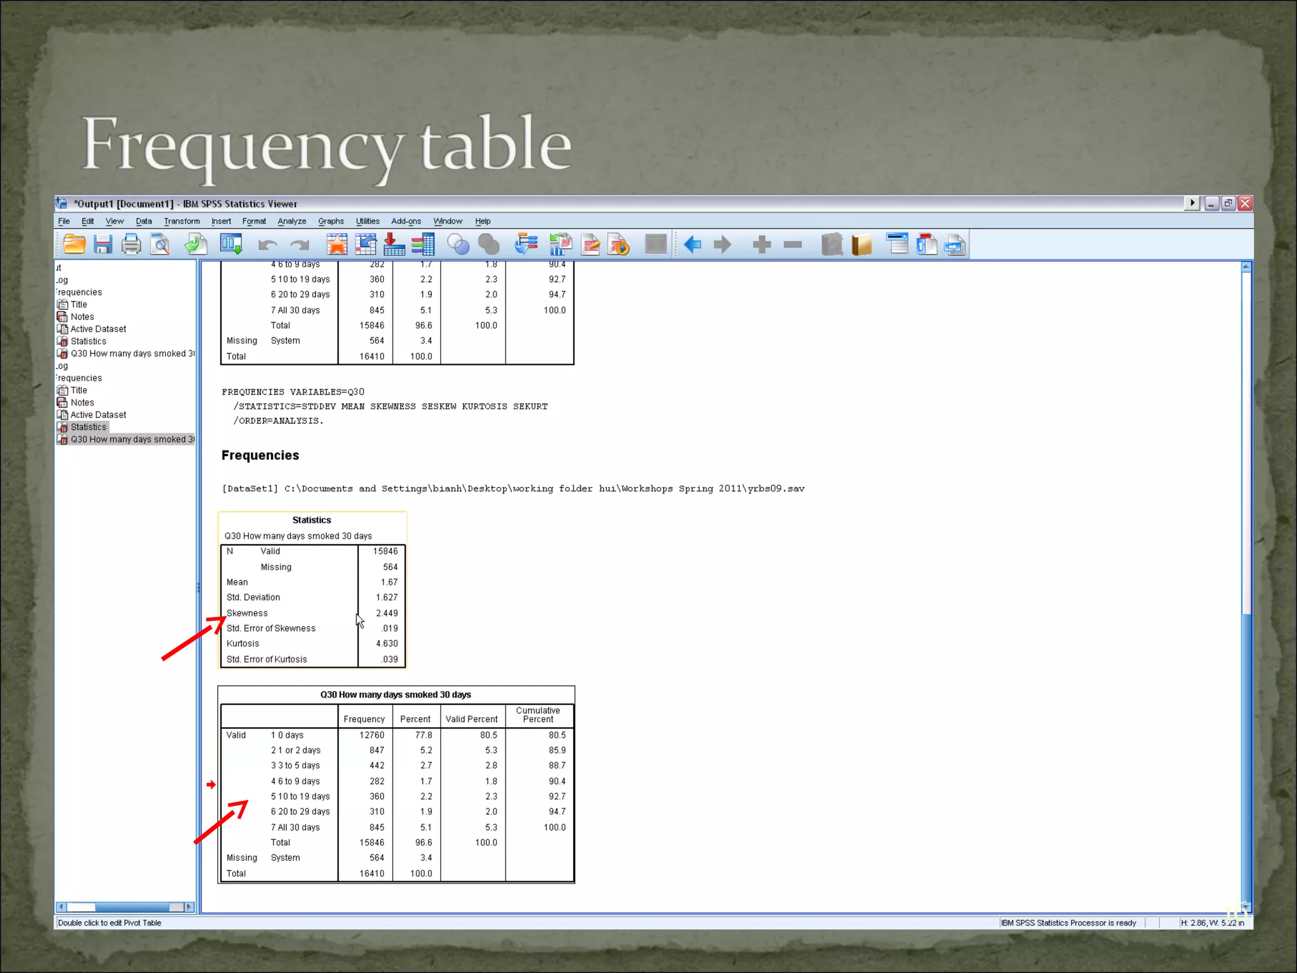Image resolution: width=1297 pixels, height=973 pixels.
Task: Select first Active Dataset outline item
Action: point(98,329)
